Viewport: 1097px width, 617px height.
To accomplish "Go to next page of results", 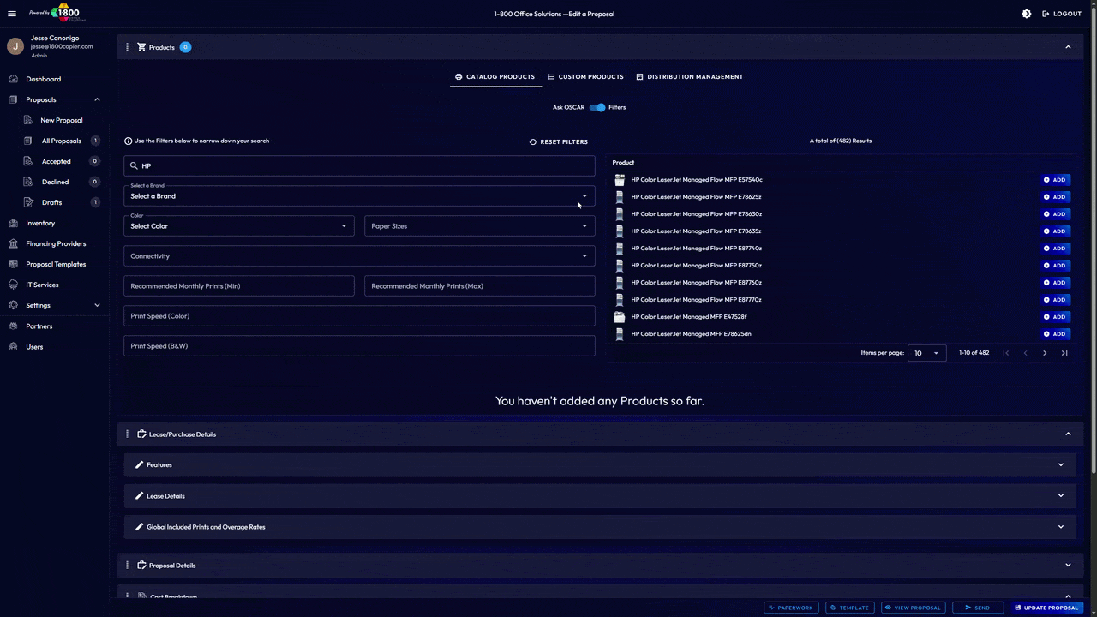I will click(x=1045, y=353).
